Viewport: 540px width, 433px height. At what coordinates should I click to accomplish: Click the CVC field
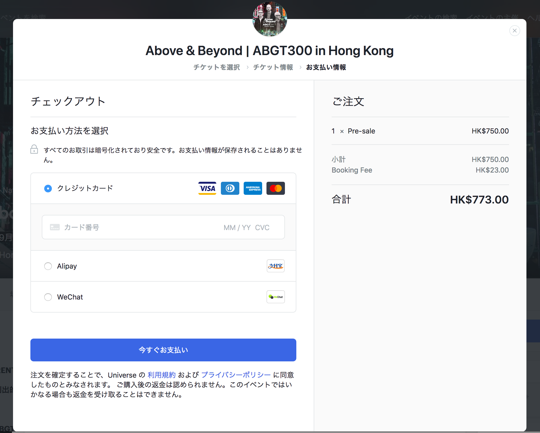262,228
